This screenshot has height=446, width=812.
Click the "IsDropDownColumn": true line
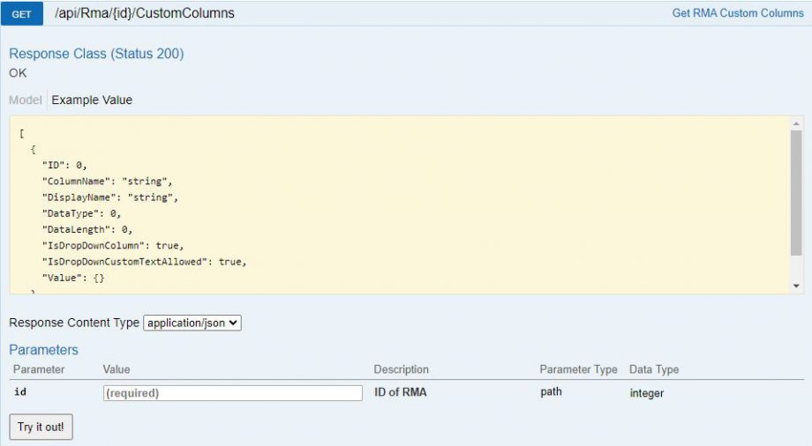(113, 245)
